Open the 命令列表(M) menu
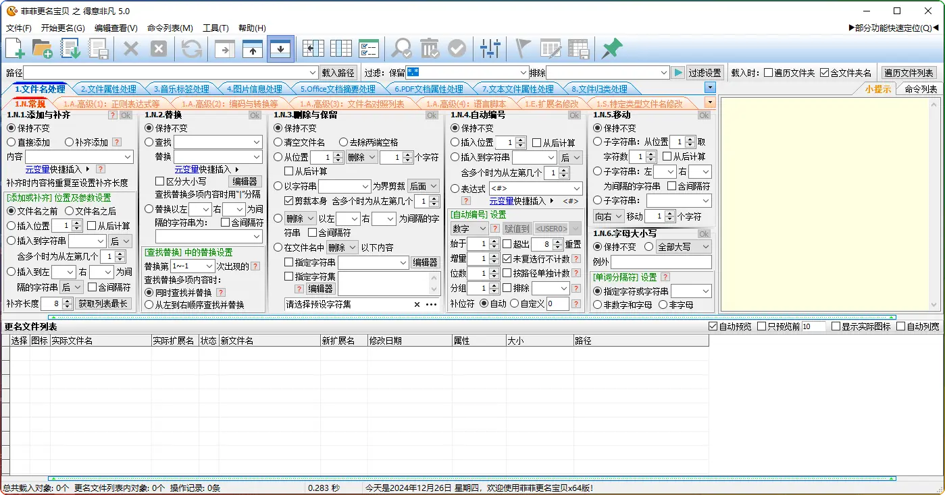Screen dimensions: 945x495 pos(170,28)
